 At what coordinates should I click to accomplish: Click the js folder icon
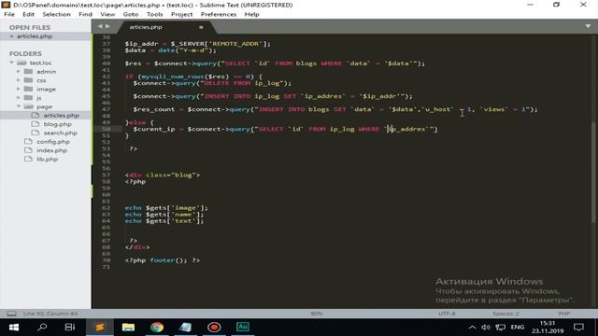[x=29, y=97]
